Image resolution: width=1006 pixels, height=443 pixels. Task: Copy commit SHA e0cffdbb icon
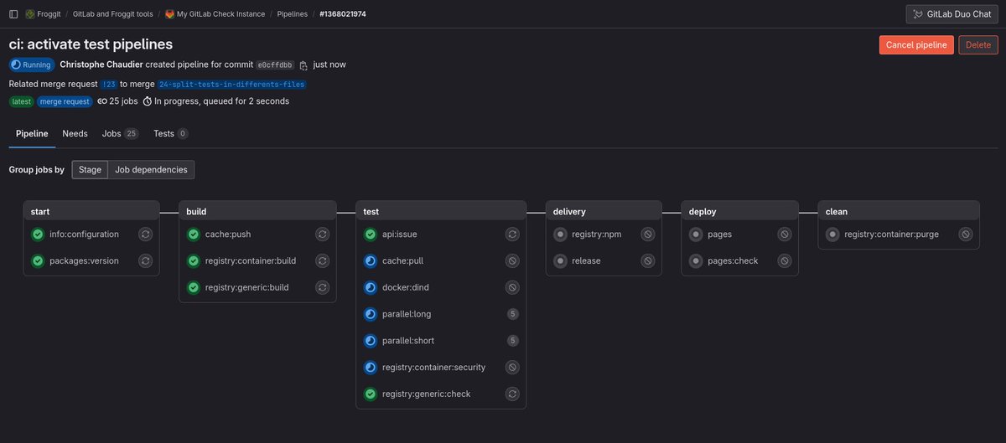click(x=303, y=64)
